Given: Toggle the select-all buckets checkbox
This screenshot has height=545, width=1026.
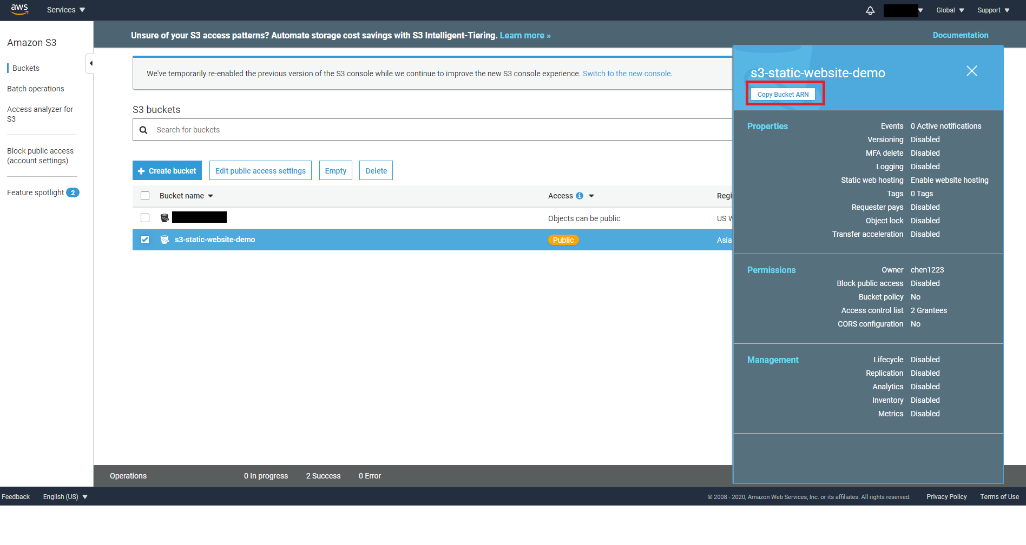Looking at the screenshot, I should (x=145, y=196).
